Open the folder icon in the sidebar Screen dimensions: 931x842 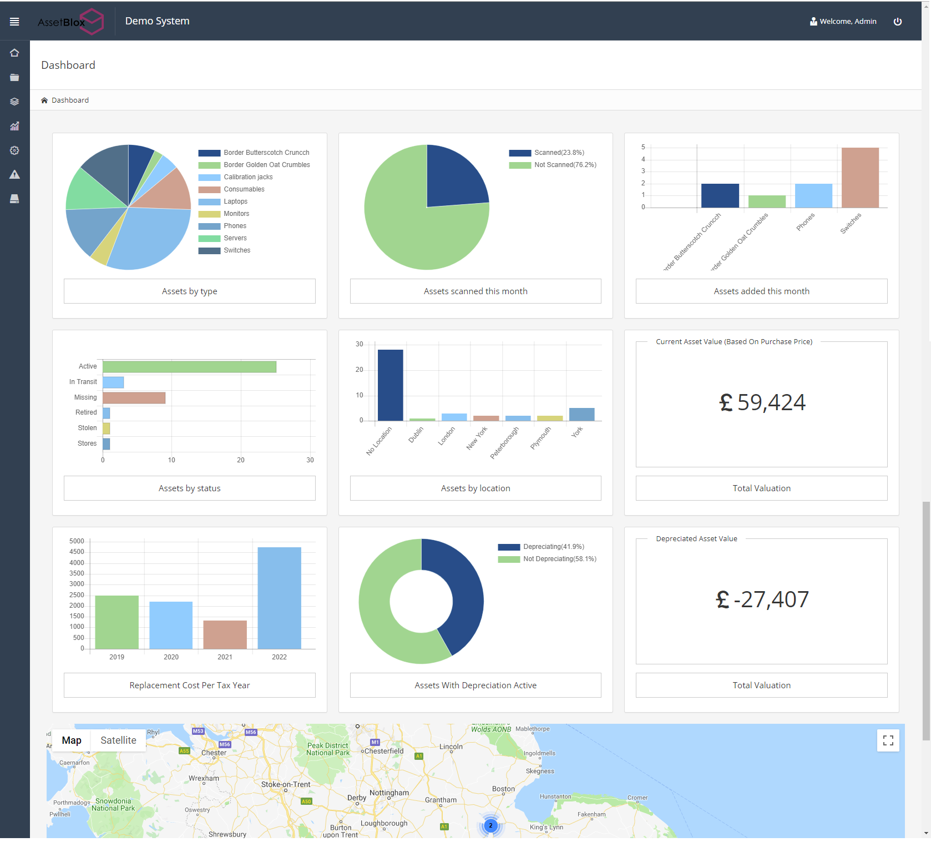[14, 77]
